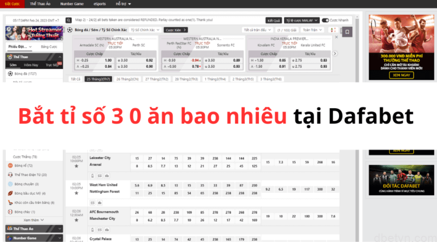Click XEM NGAY on the 300.000 VND ad
Screen dimensions: 437x242
[x=401, y=75]
